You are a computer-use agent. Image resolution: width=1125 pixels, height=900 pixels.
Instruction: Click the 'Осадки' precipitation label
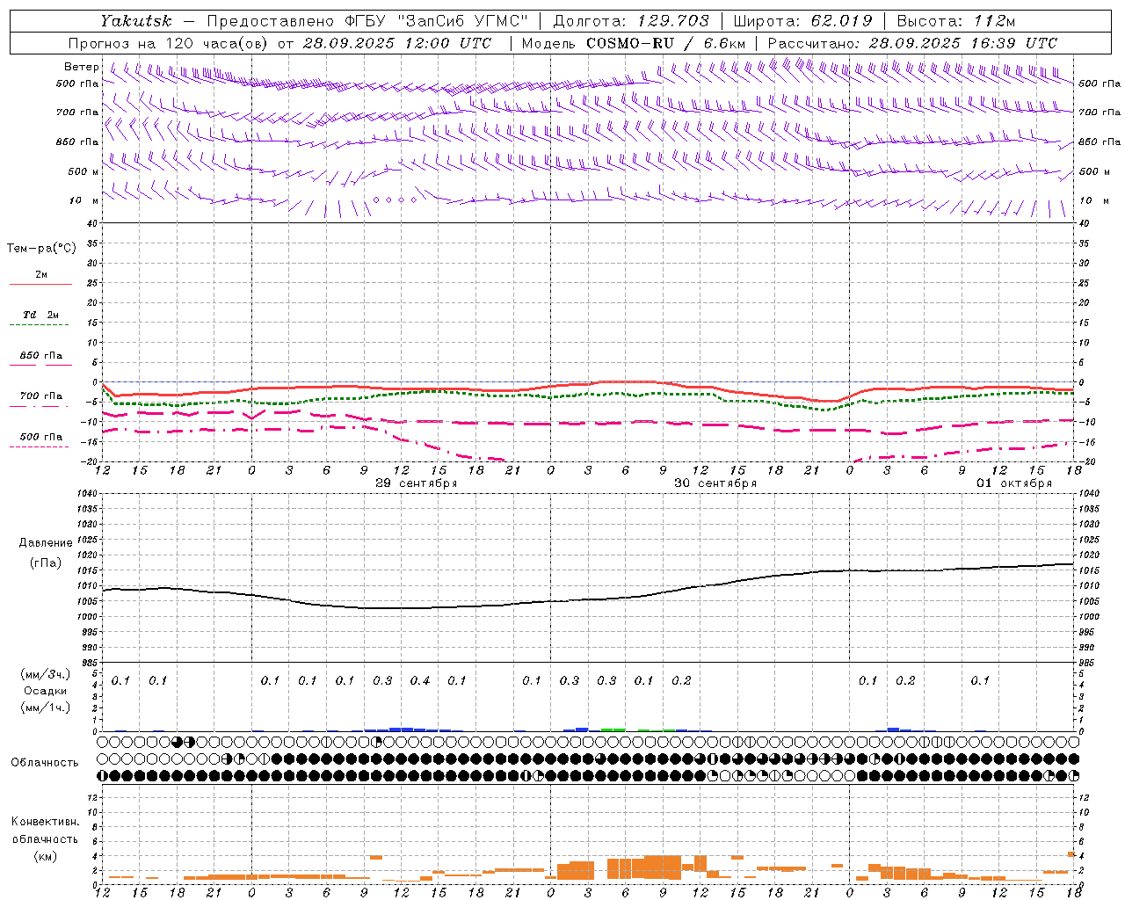click(x=46, y=691)
